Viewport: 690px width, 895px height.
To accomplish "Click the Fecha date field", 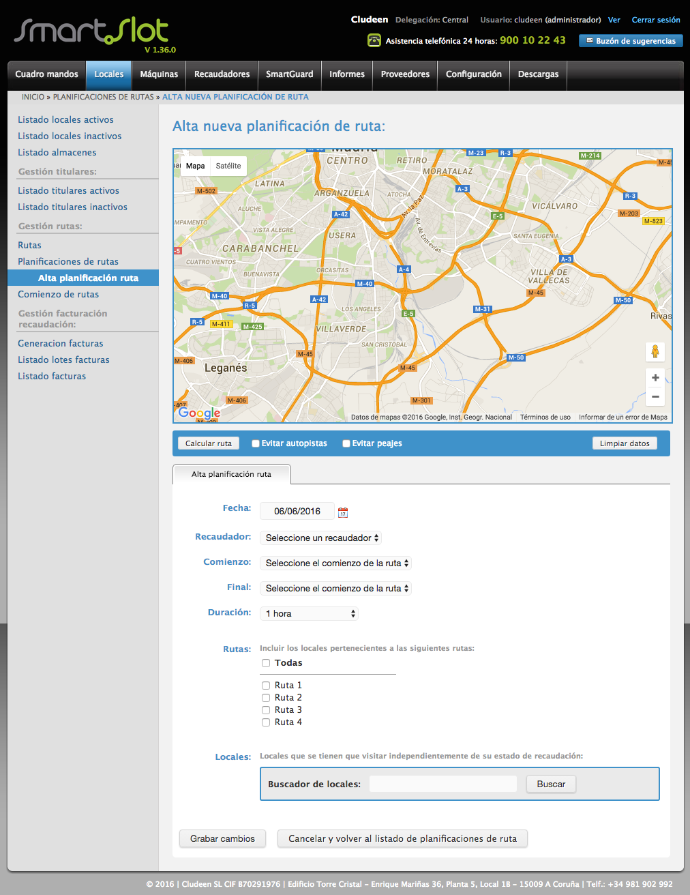I will 297,511.
